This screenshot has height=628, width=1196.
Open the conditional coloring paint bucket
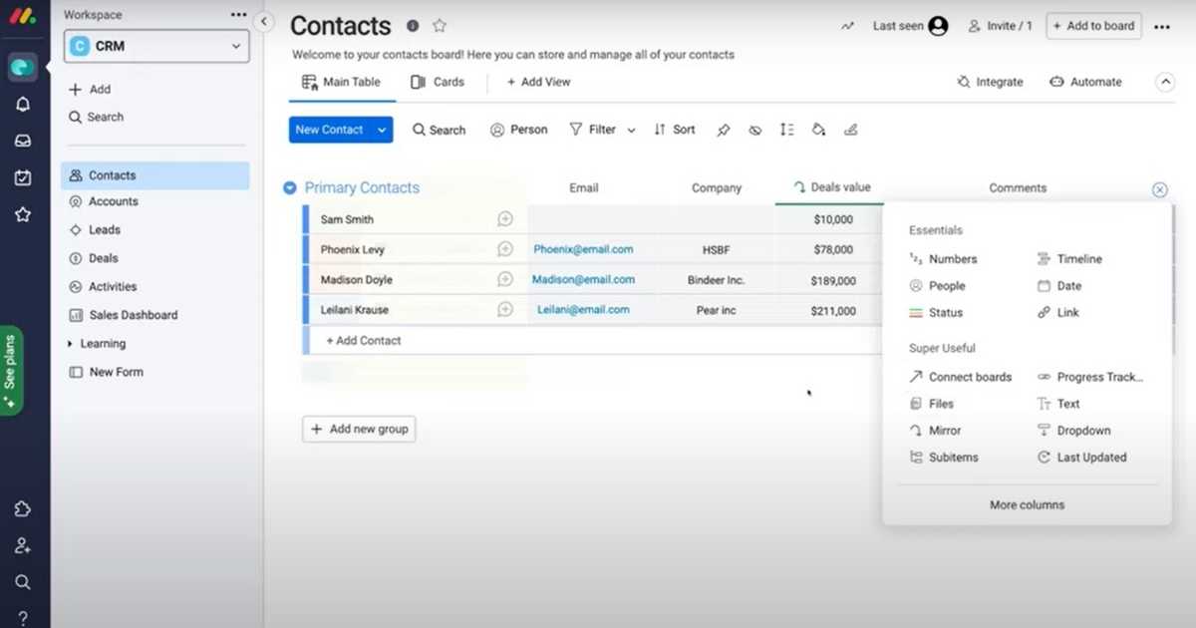[818, 130]
